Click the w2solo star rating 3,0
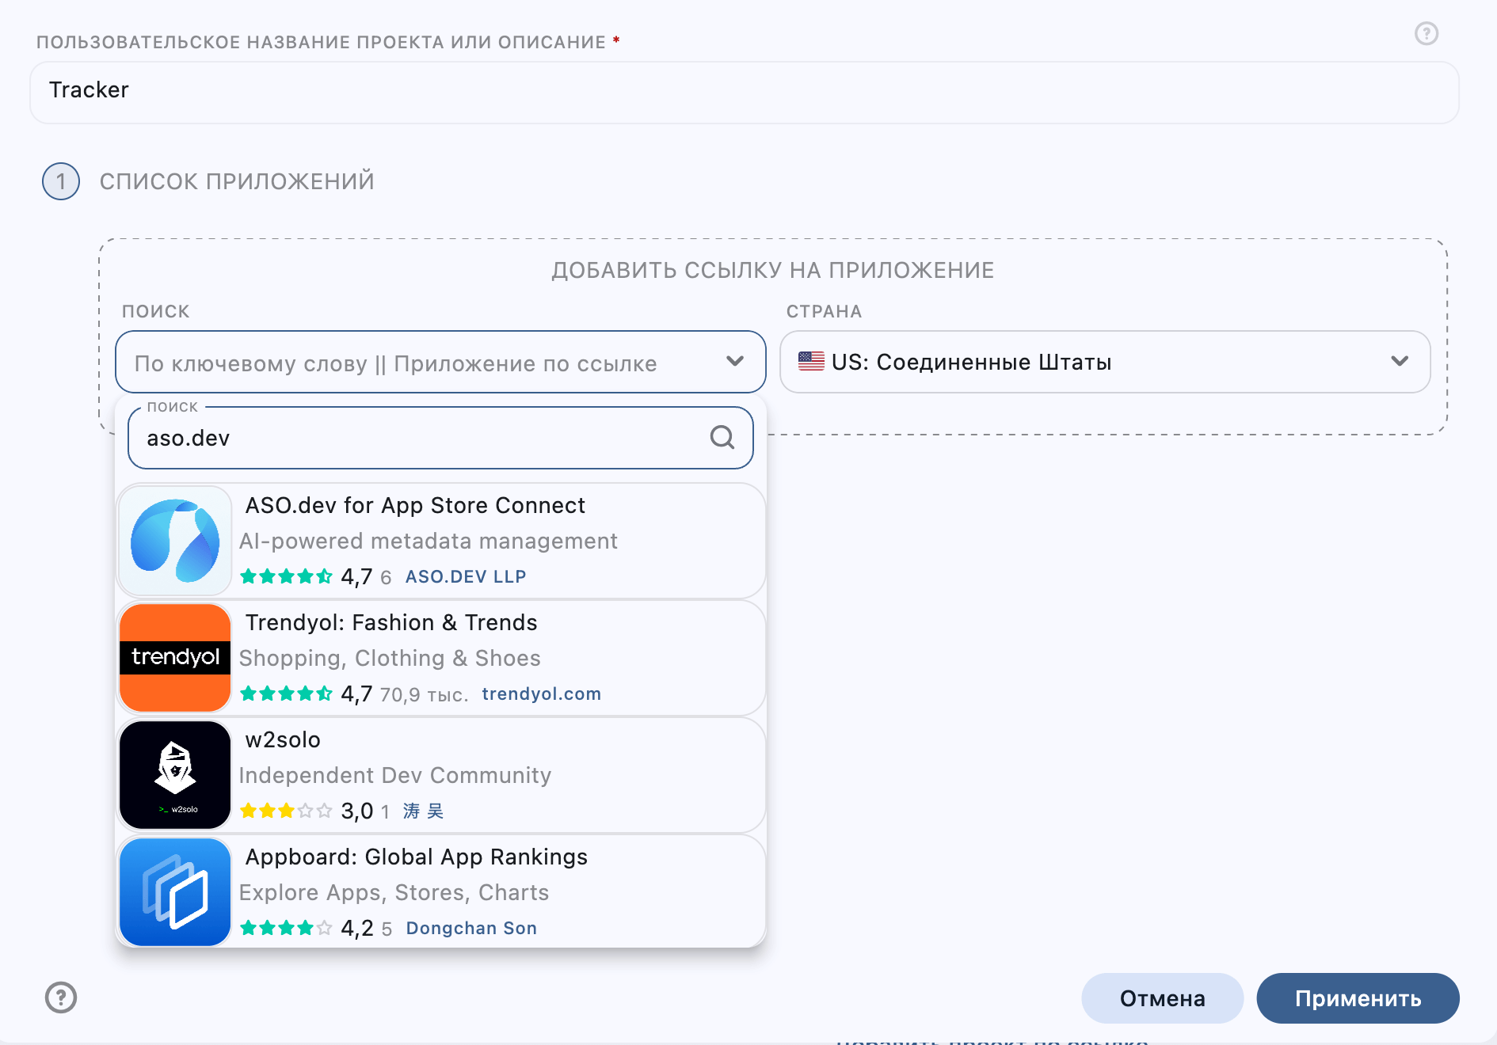Image resolution: width=1497 pixels, height=1045 pixels. point(306,811)
